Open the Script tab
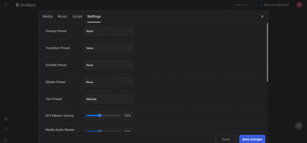This screenshot has width=307, height=143. tap(77, 16)
